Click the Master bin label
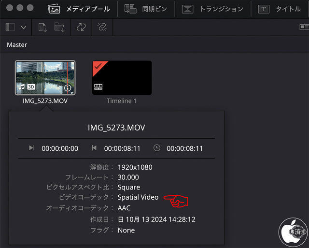Image resolution: width=309 pixels, height=248 pixels. [17, 45]
